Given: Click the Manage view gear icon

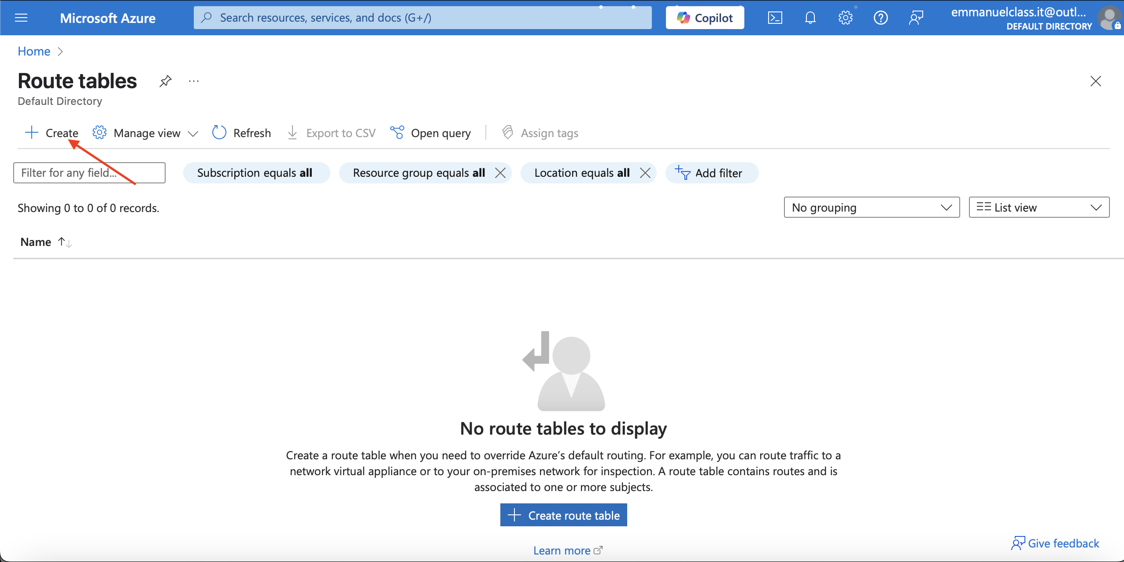Looking at the screenshot, I should pyautogui.click(x=100, y=132).
